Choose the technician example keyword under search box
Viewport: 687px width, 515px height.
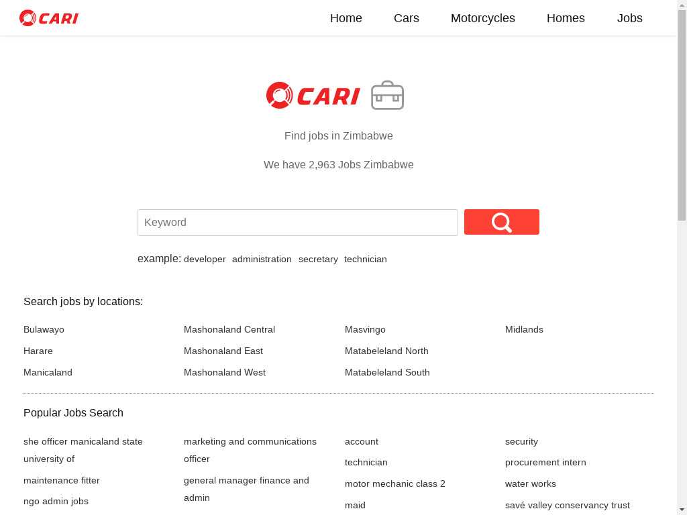click(x=366, y=260)
